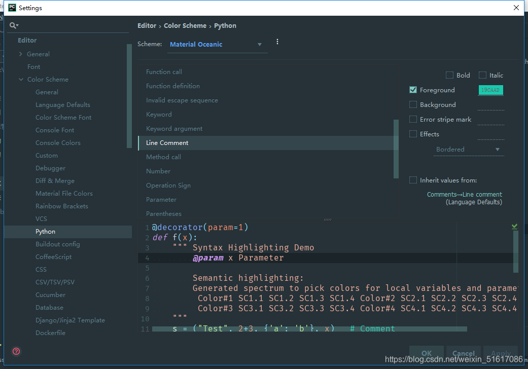Click the PyCharm logo in title bar
528x369 pixels.
pyautogui.click(x=12, y=8)
